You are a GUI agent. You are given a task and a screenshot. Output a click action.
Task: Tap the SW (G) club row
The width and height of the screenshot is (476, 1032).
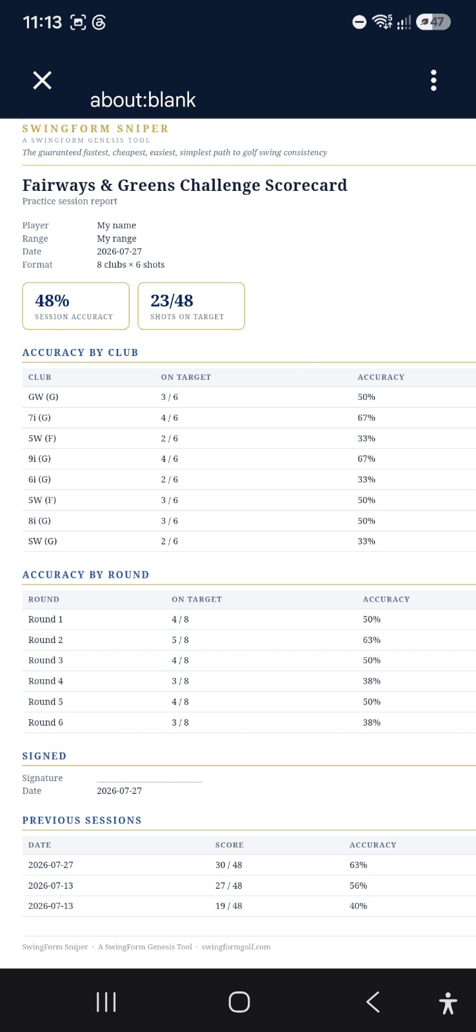click(x=249, y=541)
